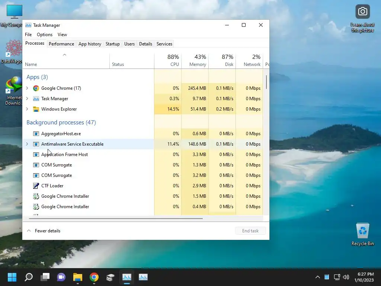Viewport: 381px width, 286px height.
Task: Sort by the Network column header
Action: (250, 61)
